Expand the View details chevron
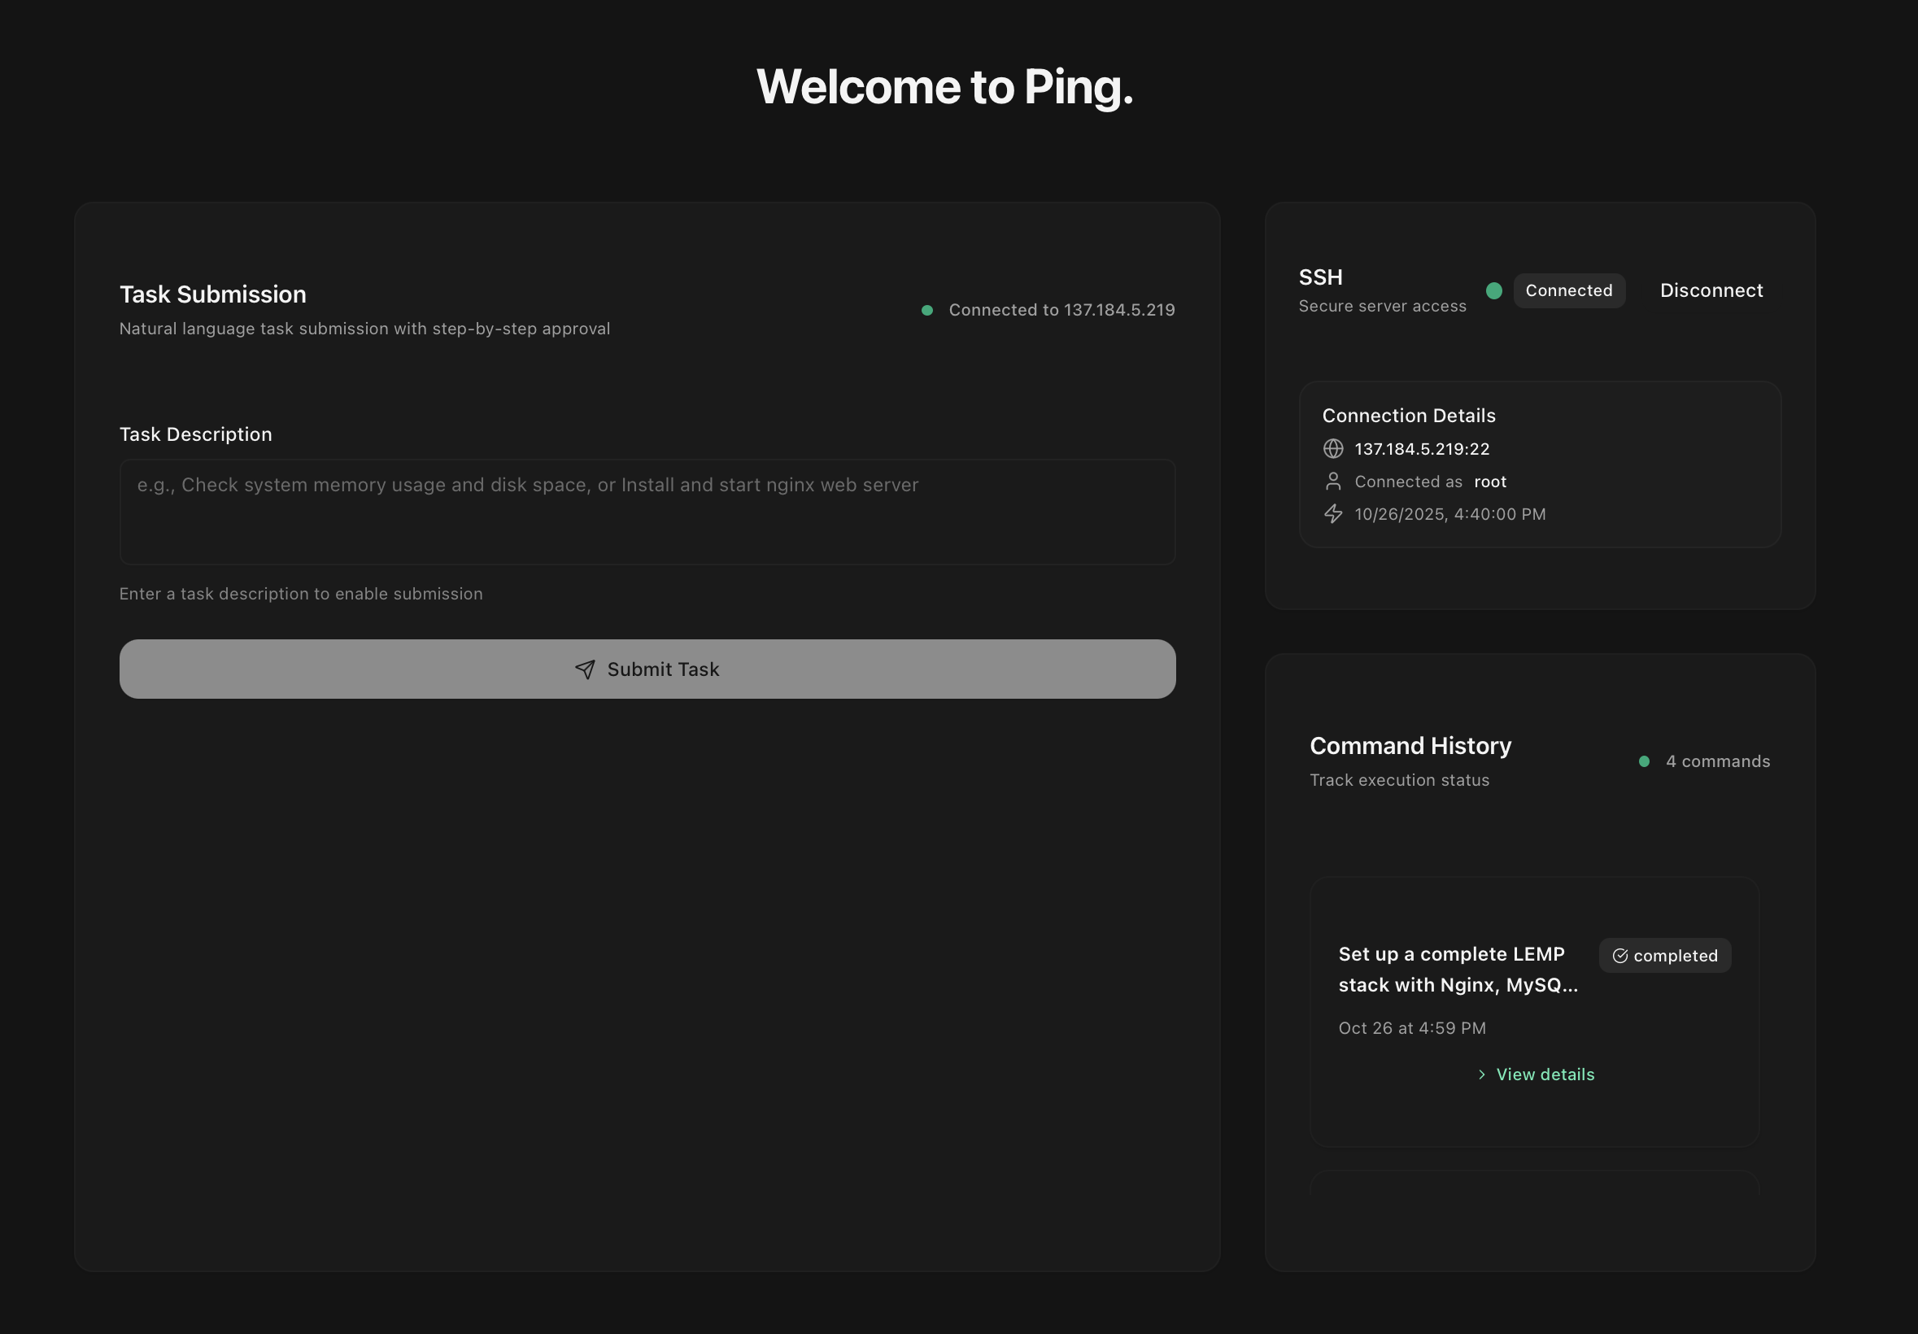 pyautogui.click(x=1481, y=1075)
